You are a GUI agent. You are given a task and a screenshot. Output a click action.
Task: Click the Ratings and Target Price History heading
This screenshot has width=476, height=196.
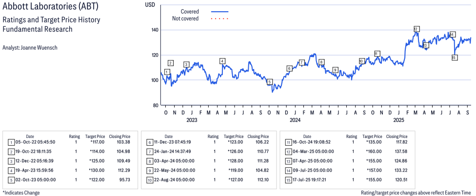[51, 20]
